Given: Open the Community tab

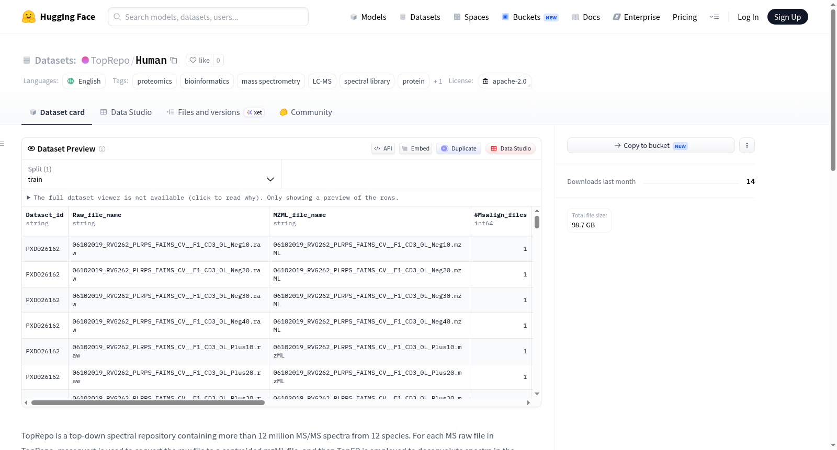Looking at the screenshot, I should 306,112.
